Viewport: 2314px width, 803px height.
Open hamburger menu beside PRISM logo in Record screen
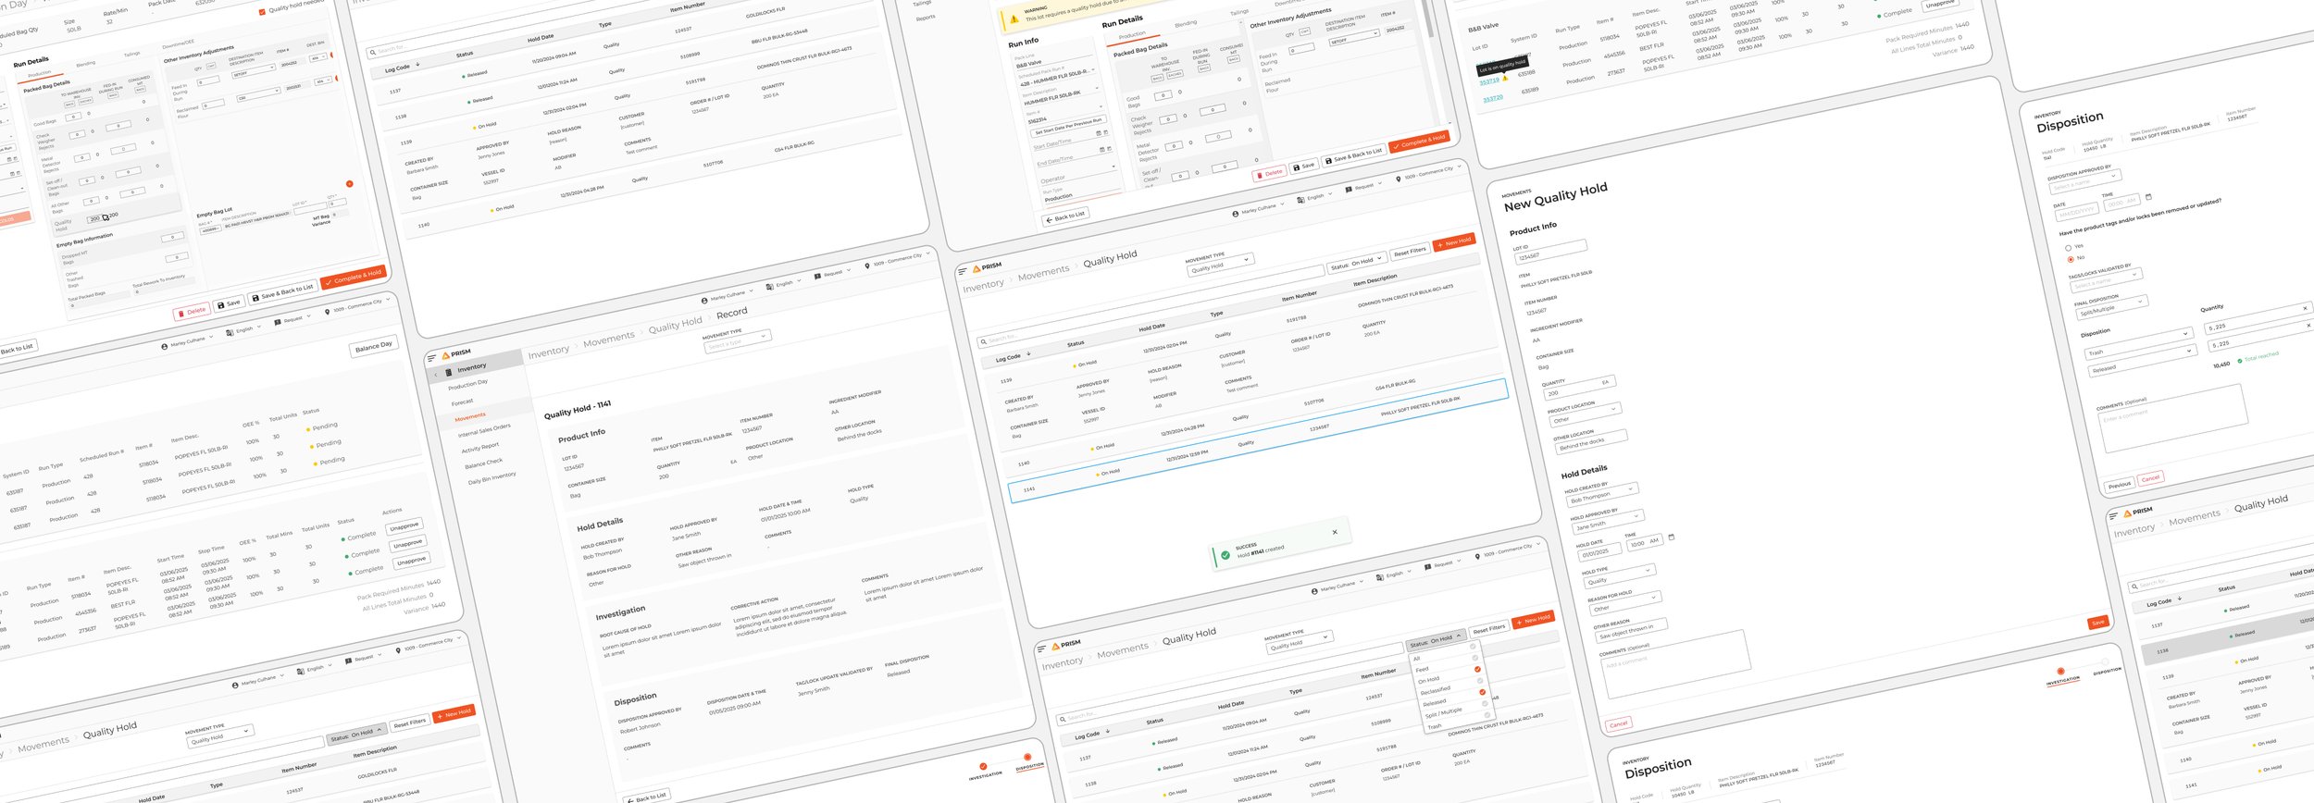point(431,357)
